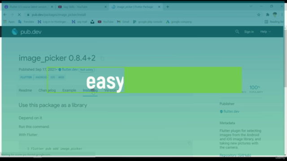The image size is (287, 161).
Task: Click Sign in
Action: pos(249,32)
